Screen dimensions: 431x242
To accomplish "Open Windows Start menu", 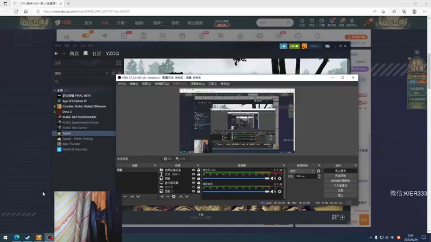I will point(5,237).
